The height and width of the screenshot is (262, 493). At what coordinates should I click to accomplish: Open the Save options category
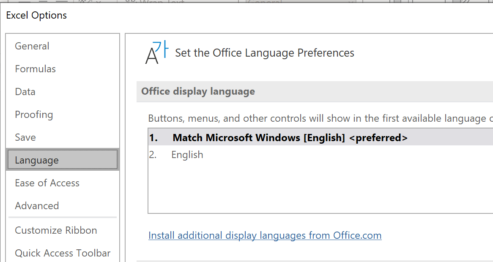pos(25,137)
